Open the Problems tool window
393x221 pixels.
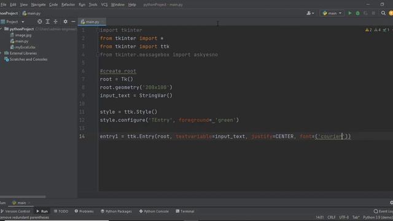84,211
